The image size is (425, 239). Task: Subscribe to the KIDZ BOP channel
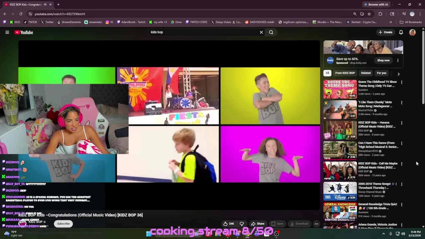click(63, 224)
